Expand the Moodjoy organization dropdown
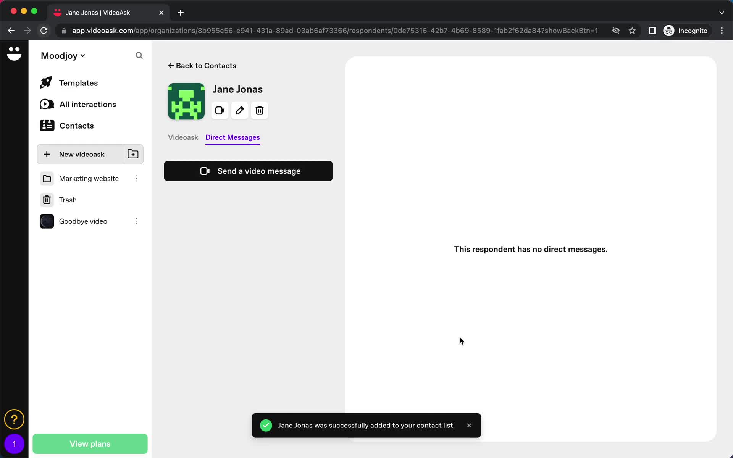 62,55
